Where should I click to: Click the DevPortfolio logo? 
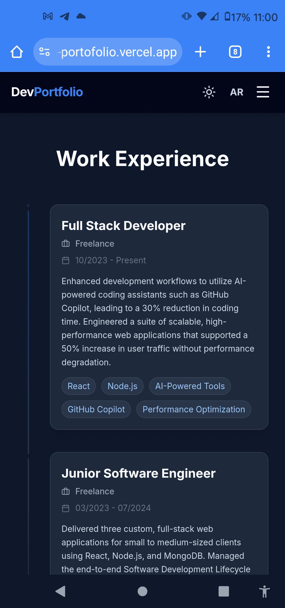(x=47, y=92)
